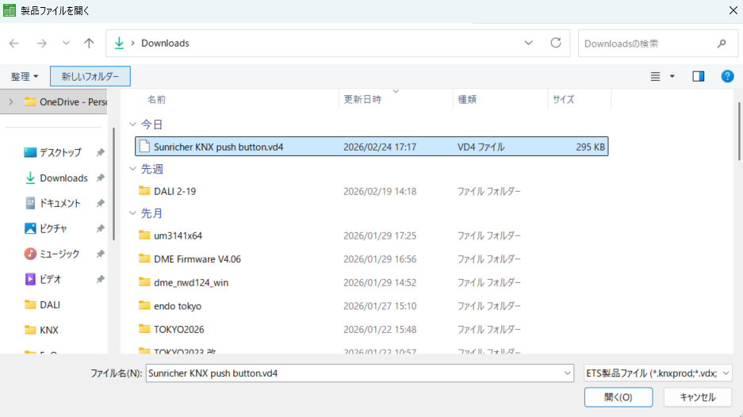Click the Back navigation arrow

click(x=14, y=44)
